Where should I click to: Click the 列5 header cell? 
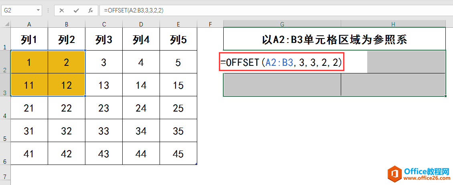point(178,39)
